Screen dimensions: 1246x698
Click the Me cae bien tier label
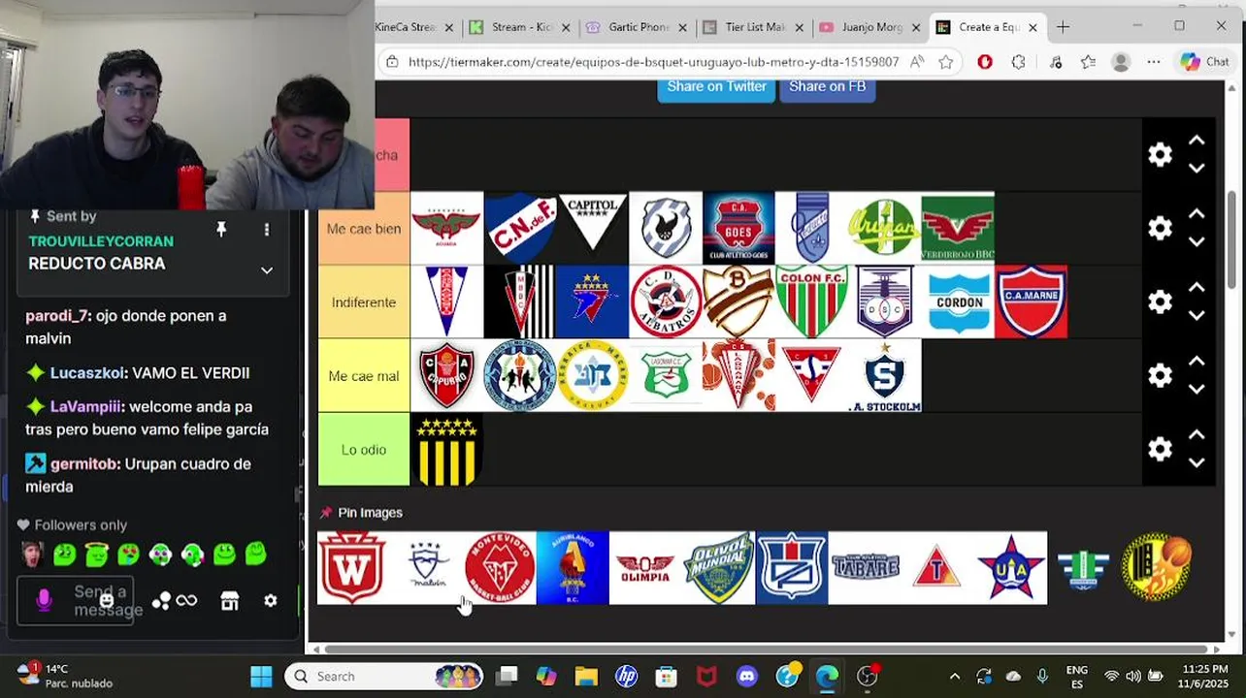click(x=364, y=229)
